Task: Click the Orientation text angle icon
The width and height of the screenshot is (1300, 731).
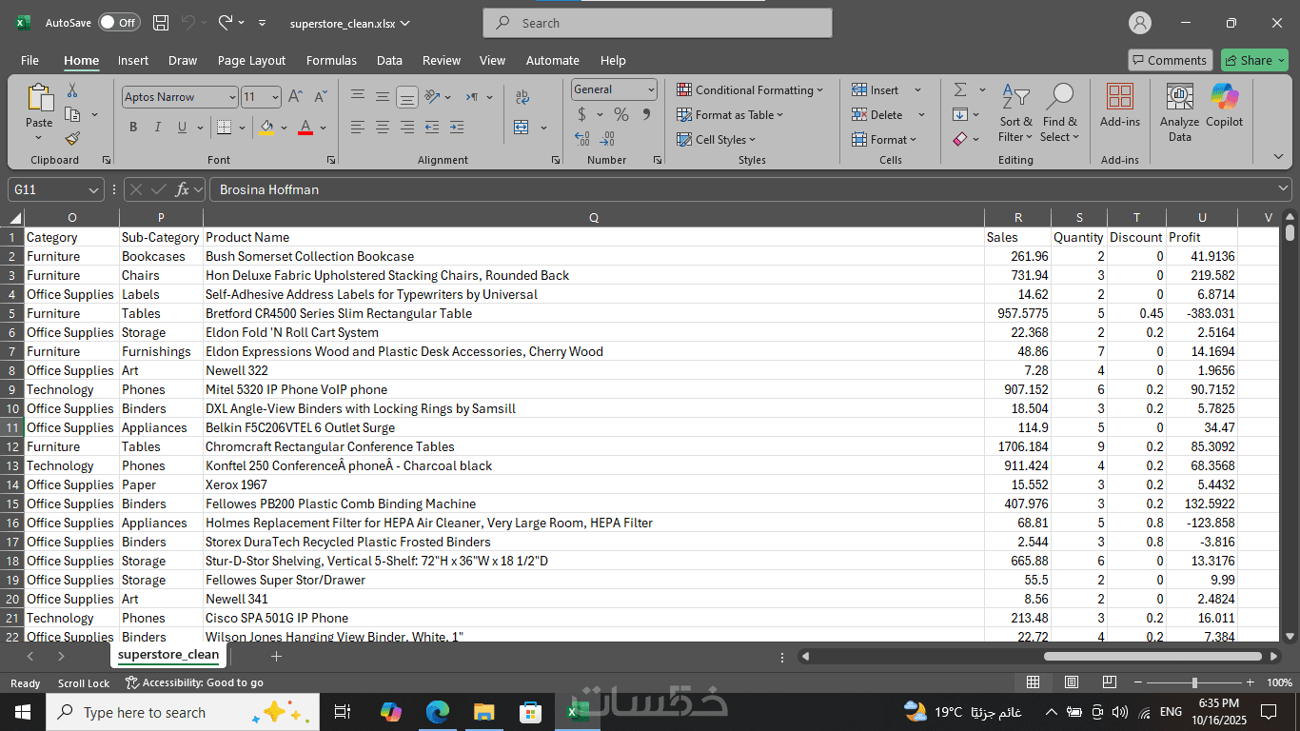Action: [432, 97]
